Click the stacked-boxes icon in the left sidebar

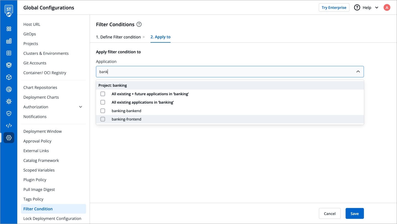pos(9,65)
